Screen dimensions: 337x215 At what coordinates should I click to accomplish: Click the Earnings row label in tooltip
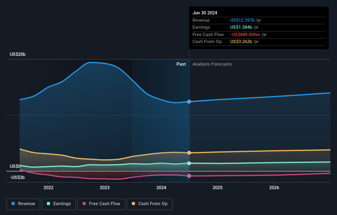201,27
